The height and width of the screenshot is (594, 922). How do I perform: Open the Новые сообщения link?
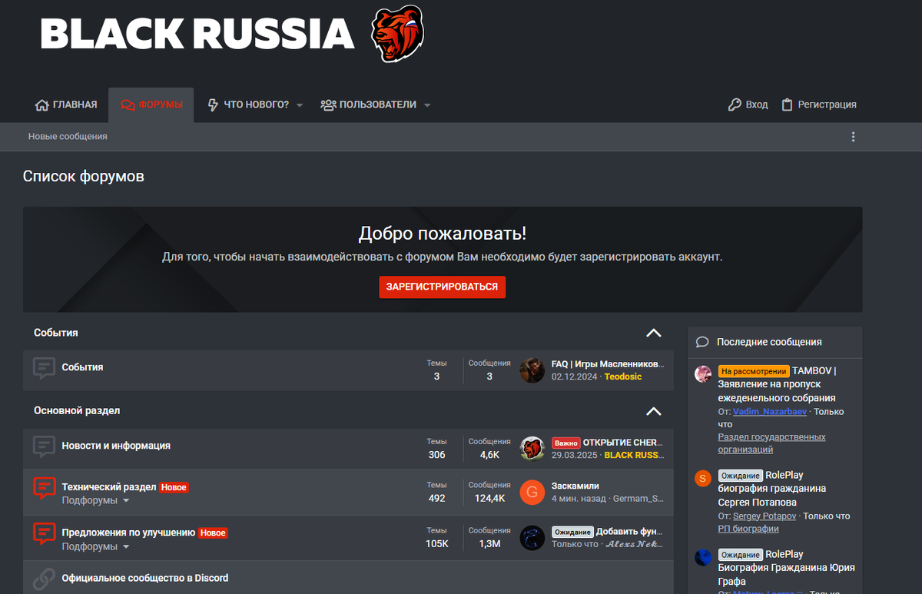[68, 137]
